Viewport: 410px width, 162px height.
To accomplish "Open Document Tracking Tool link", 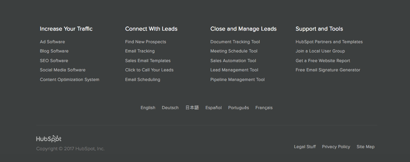I will [235, 42].
